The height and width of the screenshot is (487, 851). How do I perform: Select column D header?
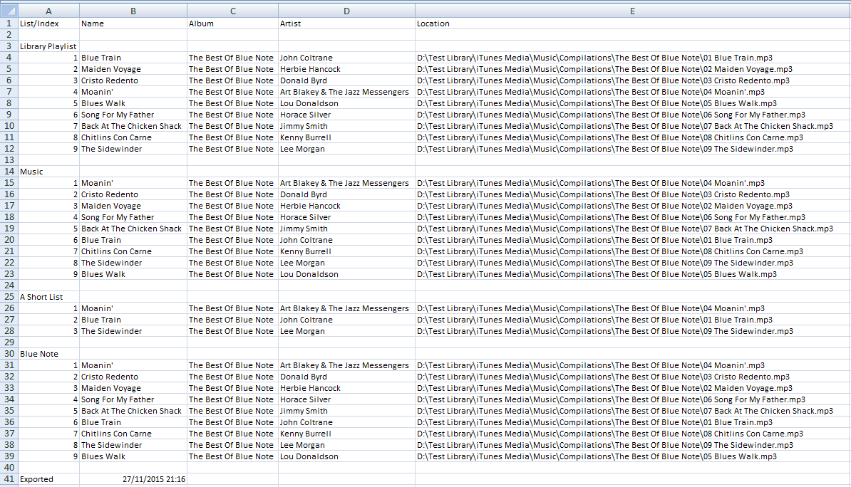[x=347, y=11]
